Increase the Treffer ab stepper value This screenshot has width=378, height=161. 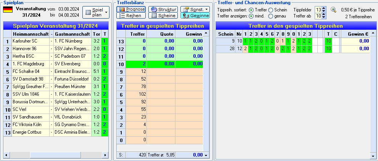[x=324, y=14]
